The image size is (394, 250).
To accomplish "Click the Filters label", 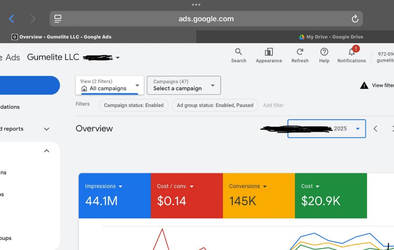I will (82, 104).
